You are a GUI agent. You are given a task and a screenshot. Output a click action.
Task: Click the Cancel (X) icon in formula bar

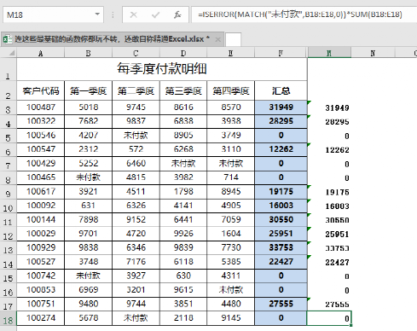click(x=133, y=15)
